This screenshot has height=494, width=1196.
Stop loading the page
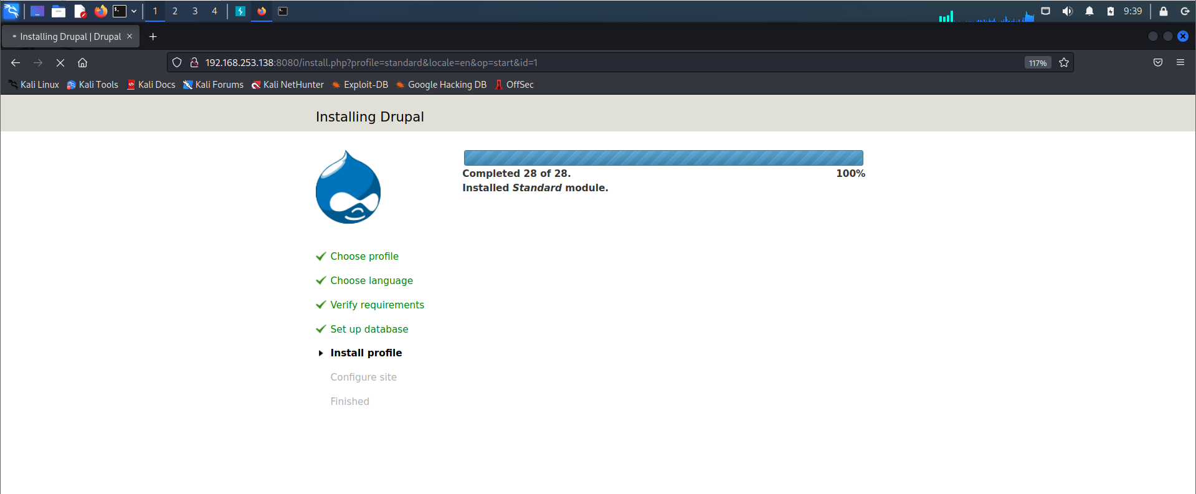[x=60, y=62]
